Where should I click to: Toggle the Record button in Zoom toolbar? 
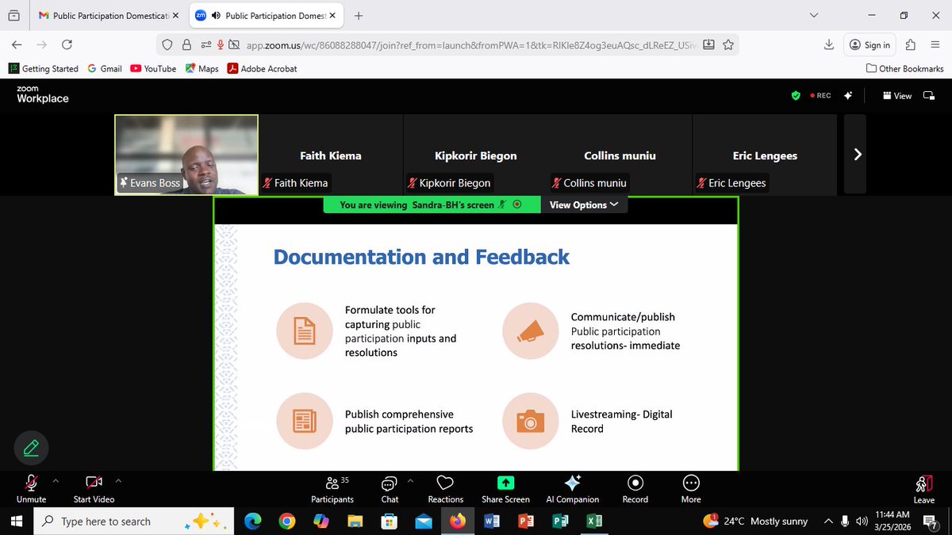(x=635, y=488)
